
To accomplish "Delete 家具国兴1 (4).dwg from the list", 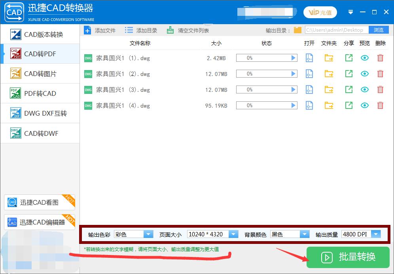I will [380, 105].
